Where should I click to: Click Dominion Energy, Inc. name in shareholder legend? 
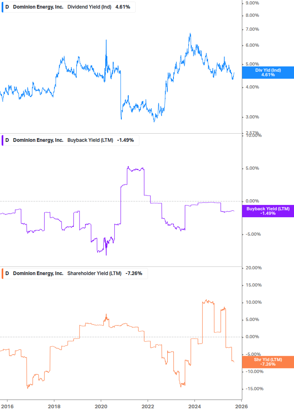[x=38, y=273]
